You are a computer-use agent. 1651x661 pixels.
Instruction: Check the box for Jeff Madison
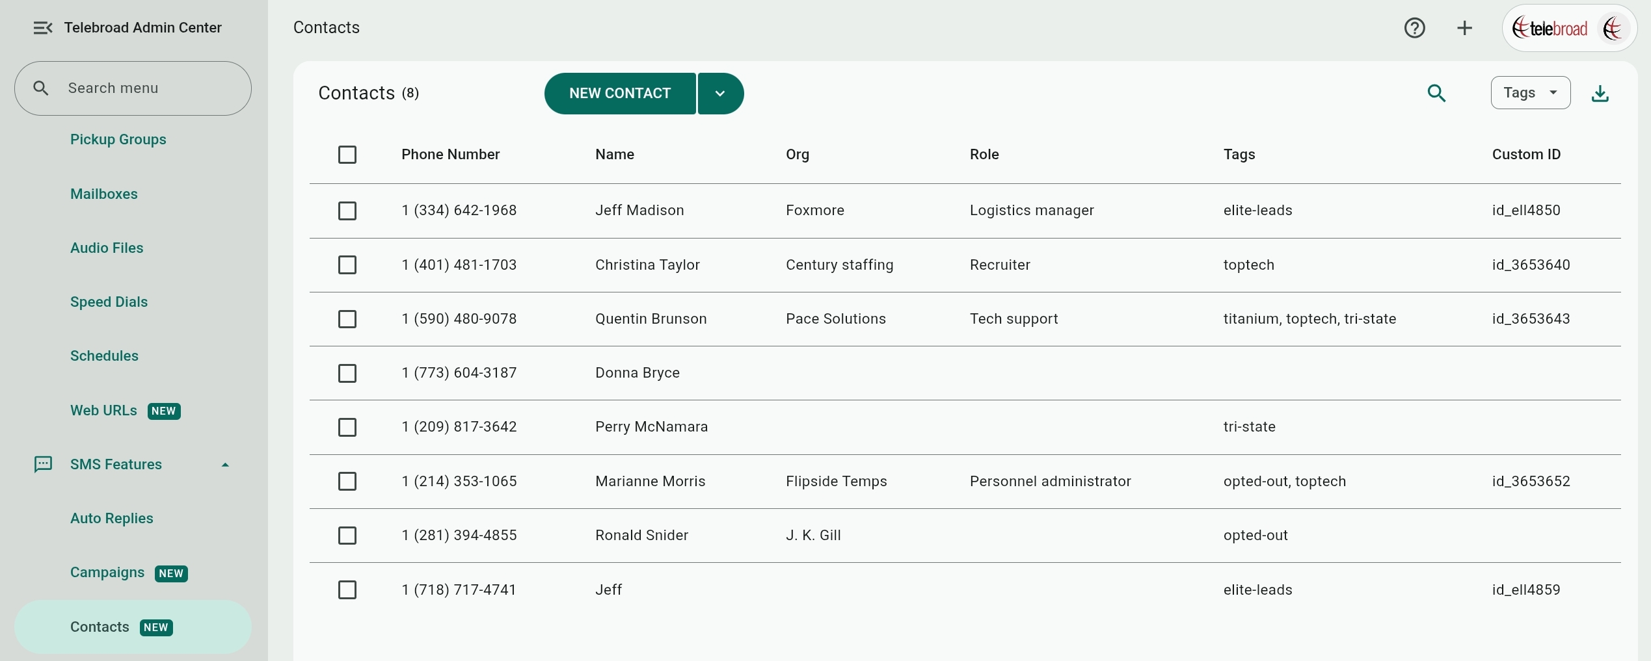point(347,211)
